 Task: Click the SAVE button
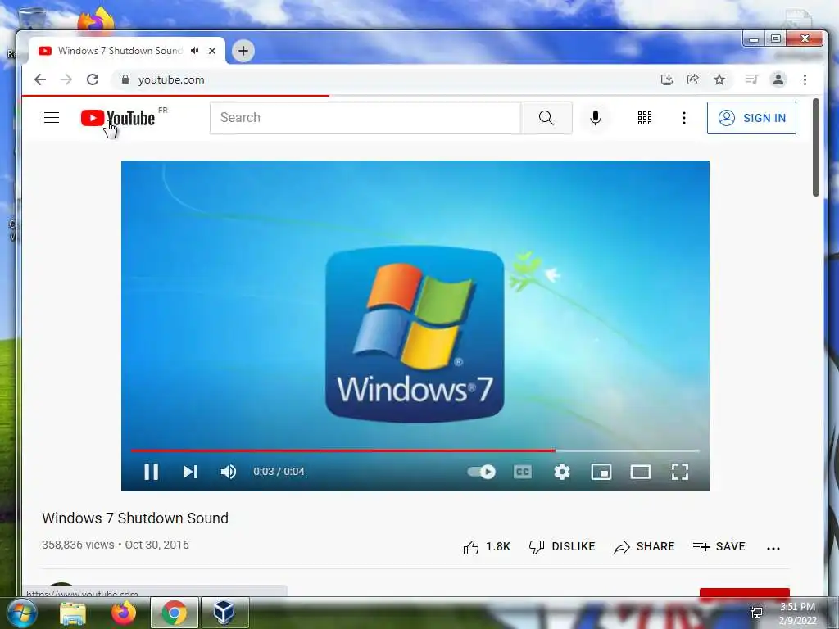click(x=719, y=546)
